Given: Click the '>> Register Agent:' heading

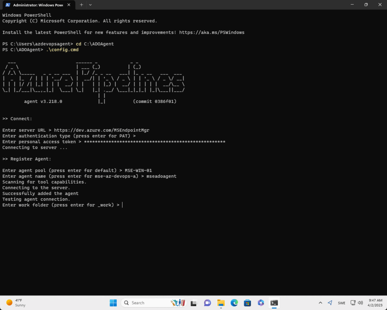Looking at the screenshot, I should [27, 159].
